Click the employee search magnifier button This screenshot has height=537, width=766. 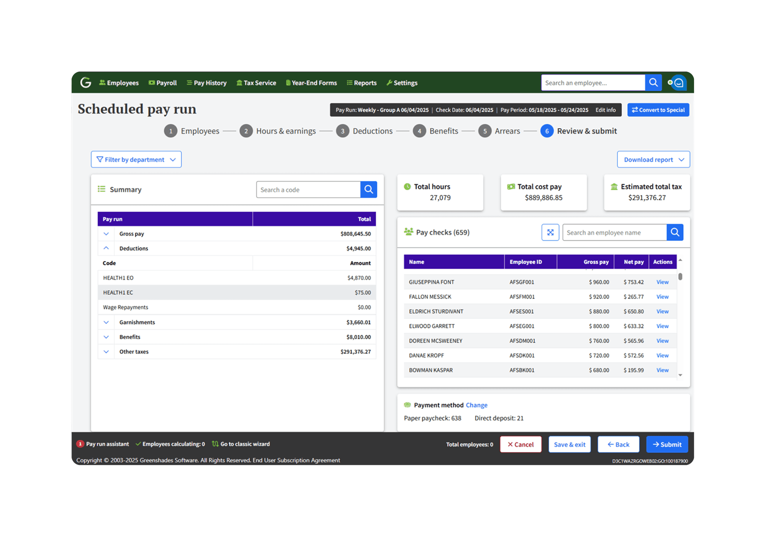coord(653,82)
